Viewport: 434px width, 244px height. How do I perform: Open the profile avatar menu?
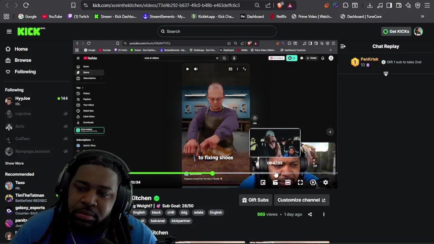point(418,32)
